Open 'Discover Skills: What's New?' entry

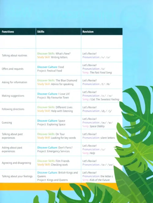coord(54,54)
